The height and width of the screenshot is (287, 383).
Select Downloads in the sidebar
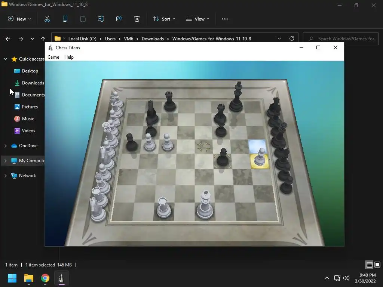click(x=29, y=83)
